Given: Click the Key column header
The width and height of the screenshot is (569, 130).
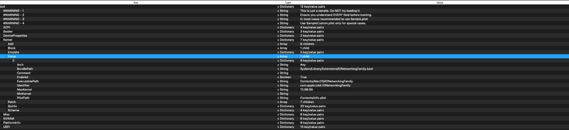Looking at the screenshot, I should (136, 3).
